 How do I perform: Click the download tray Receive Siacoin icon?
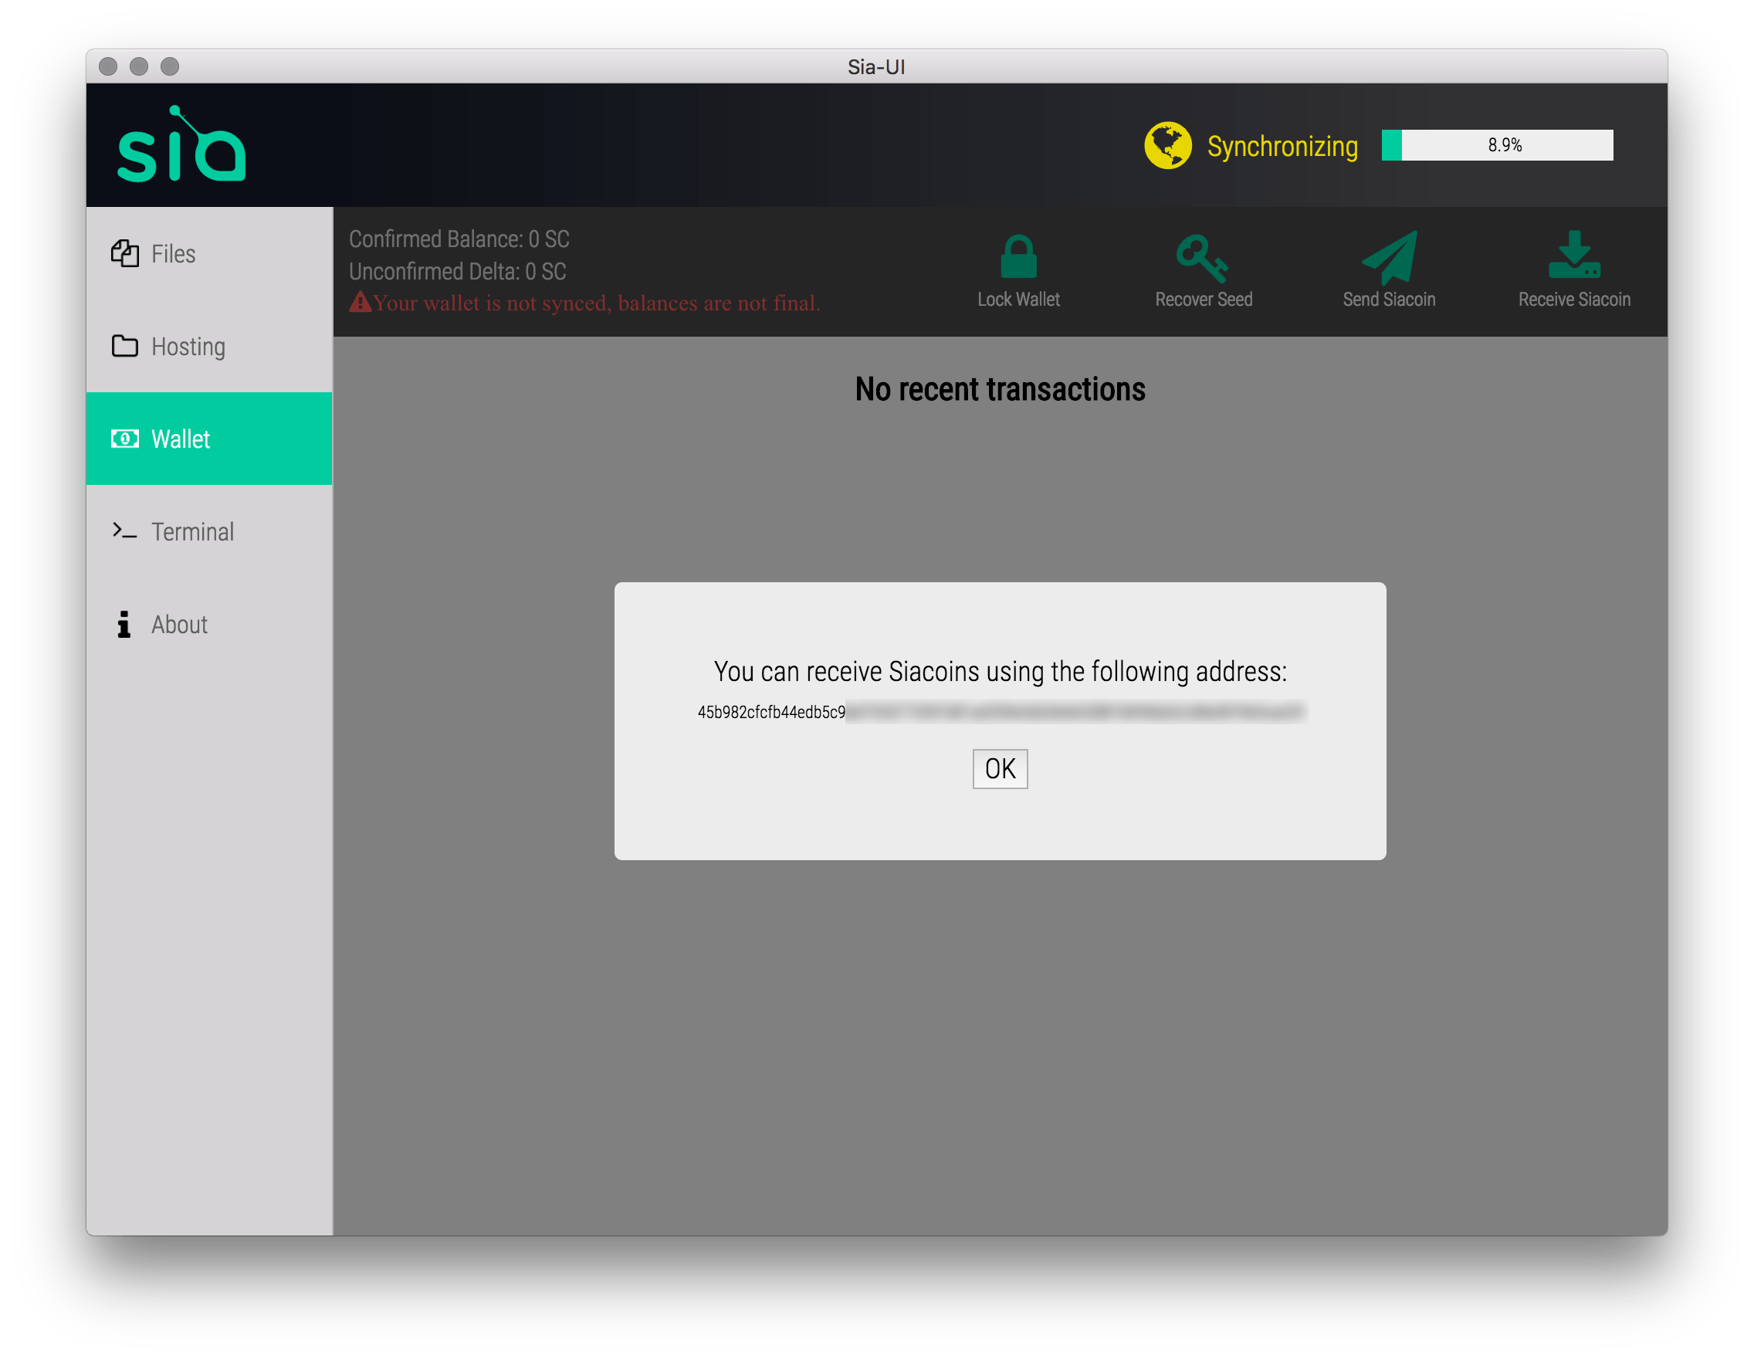1574,255
